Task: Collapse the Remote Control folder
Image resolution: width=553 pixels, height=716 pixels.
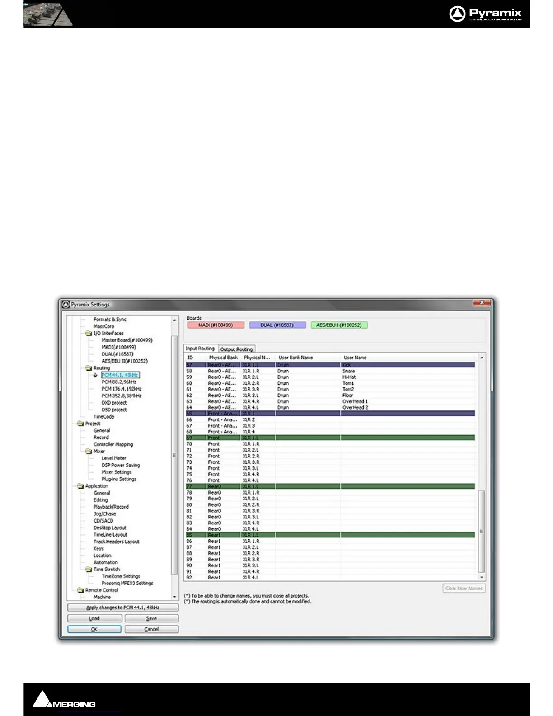Action: tap(80, 590)
